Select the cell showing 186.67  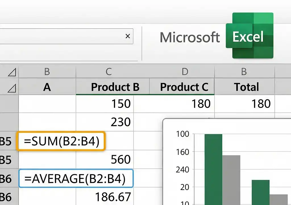105,197
